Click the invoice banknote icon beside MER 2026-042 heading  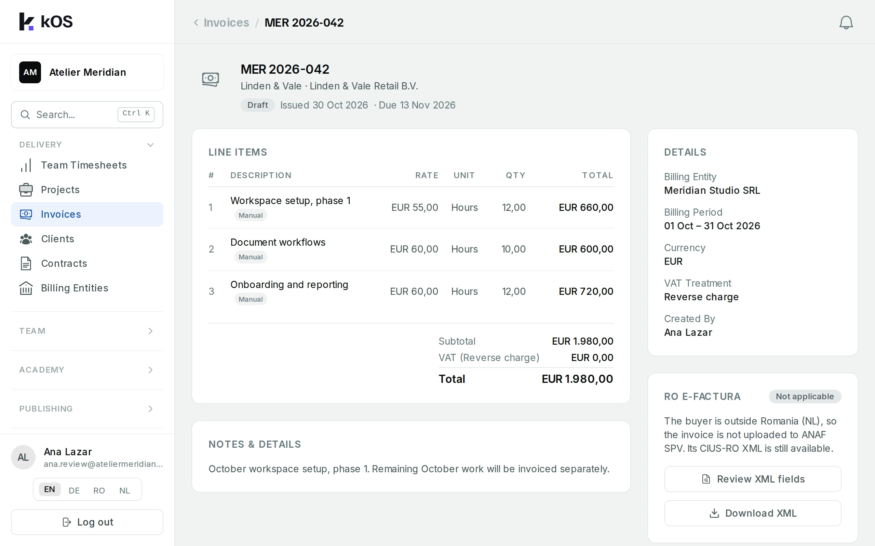(211, 79)
